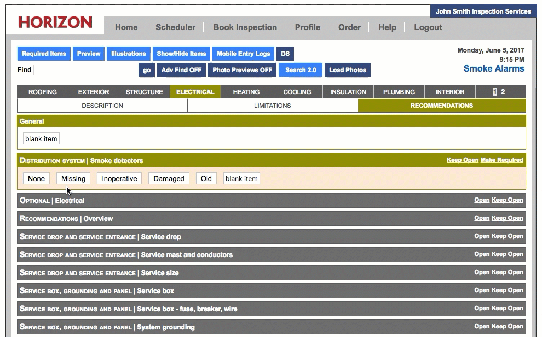Switch to page 2 of section tabs

tap(499, 92)
